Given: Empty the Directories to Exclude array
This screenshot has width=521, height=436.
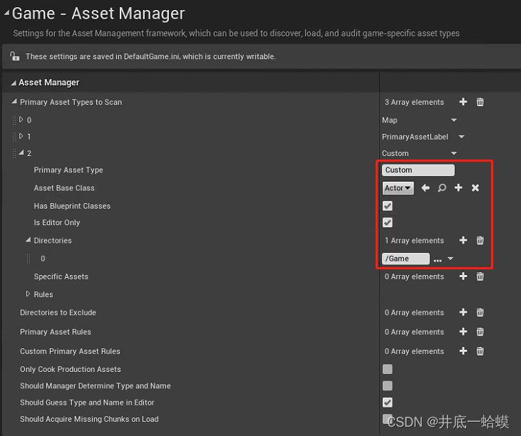Looking at the screenshot, I should pos(480,312).
